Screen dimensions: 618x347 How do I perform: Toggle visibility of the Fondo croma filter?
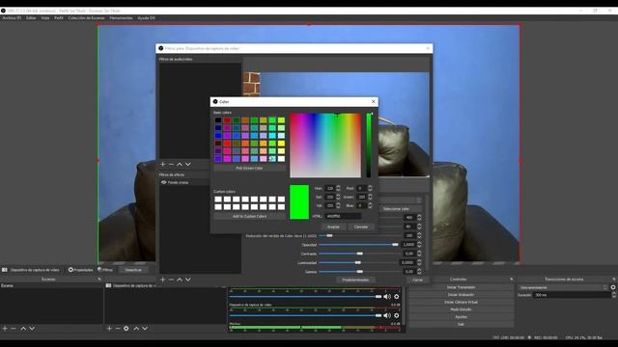[163, 182]
